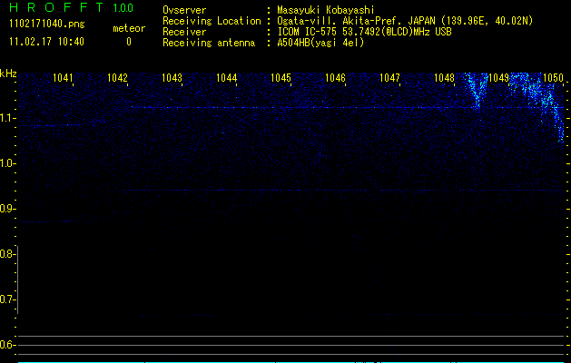Click observer name Masayuki Kobayashi
This screenshot has height=363, width=571.
[x=326, y=10]
